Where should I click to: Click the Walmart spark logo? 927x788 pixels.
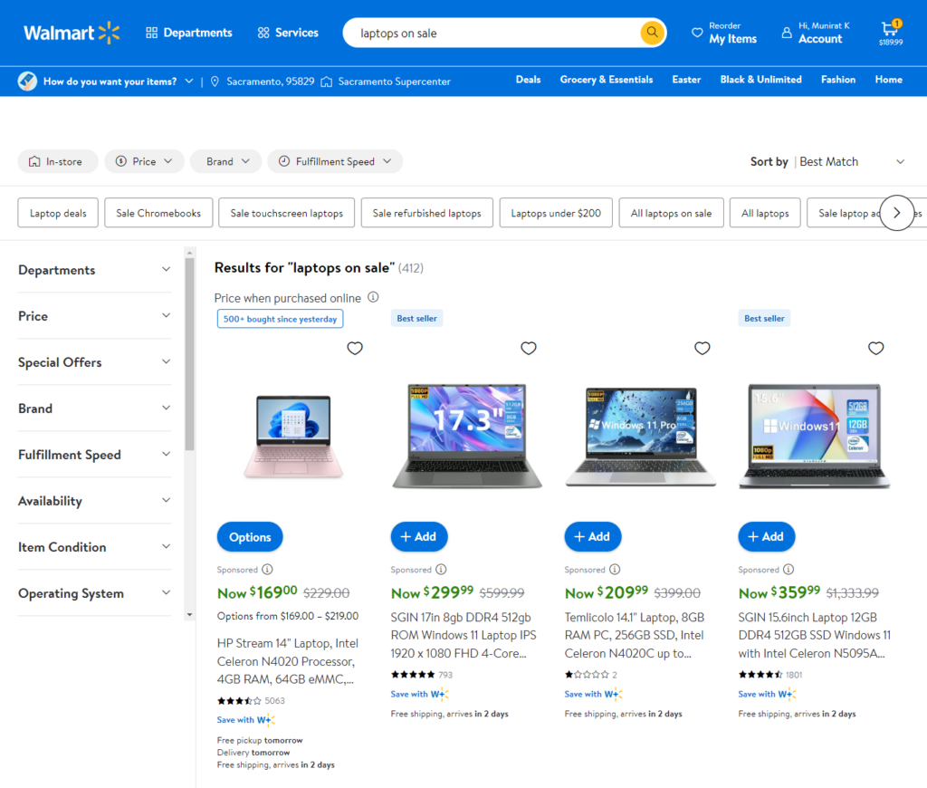(109, 33)
